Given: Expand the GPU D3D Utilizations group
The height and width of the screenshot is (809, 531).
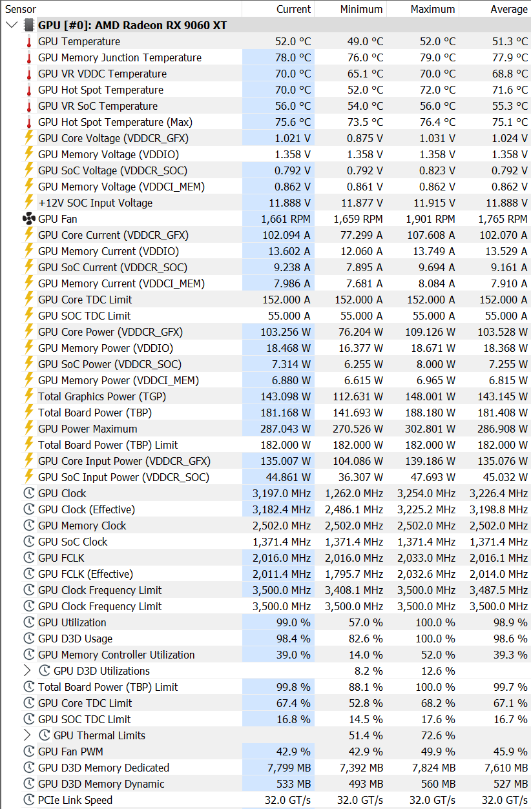Looking at the screenshot, I should click(x=27, y=671).
